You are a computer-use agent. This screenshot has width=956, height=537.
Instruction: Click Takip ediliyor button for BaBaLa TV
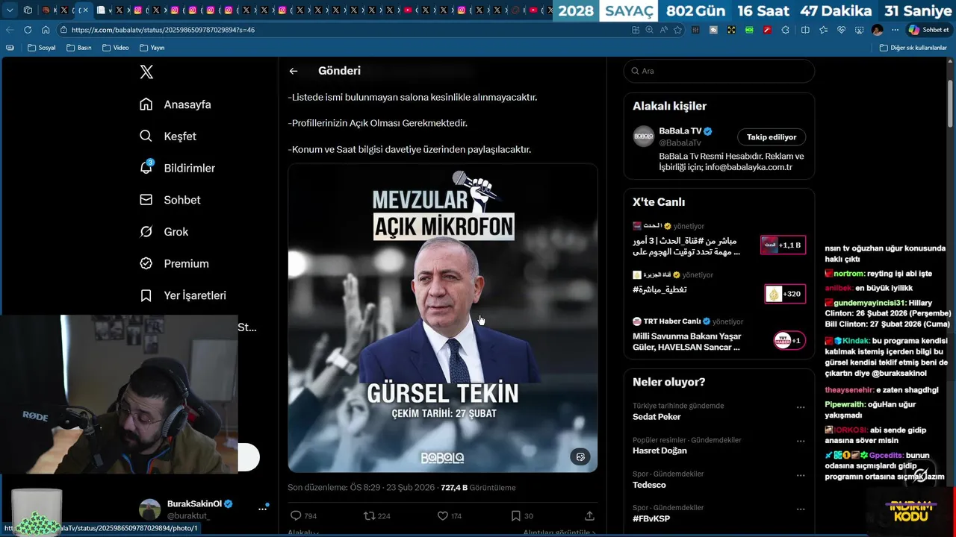pos(772,137)
